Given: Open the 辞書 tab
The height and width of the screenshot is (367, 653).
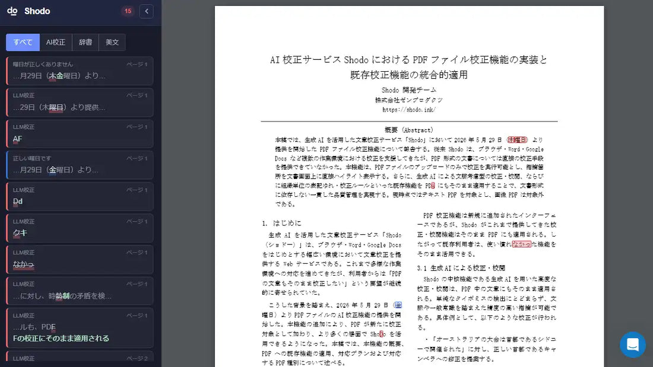Looking at the screenshot, I should (x=85, y=42).
